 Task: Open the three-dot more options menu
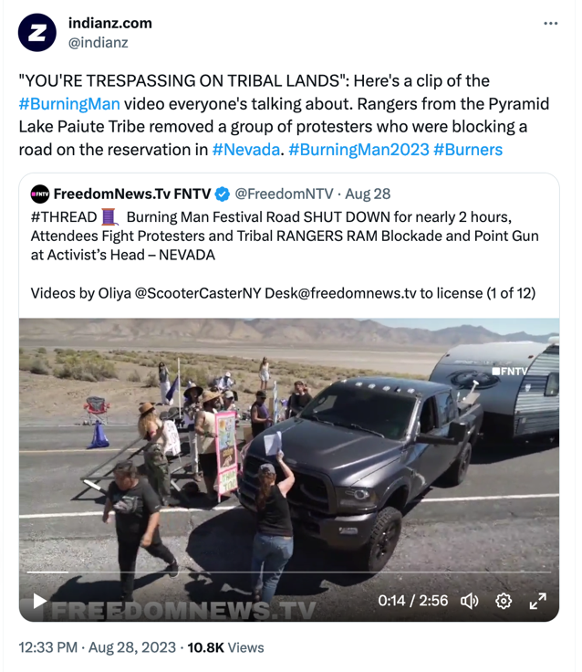tap(550, 23)
